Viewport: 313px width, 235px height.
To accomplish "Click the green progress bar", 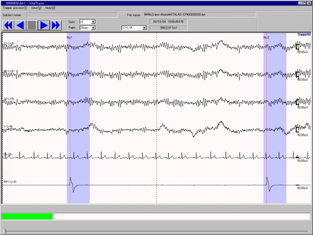I will point(27,216).
